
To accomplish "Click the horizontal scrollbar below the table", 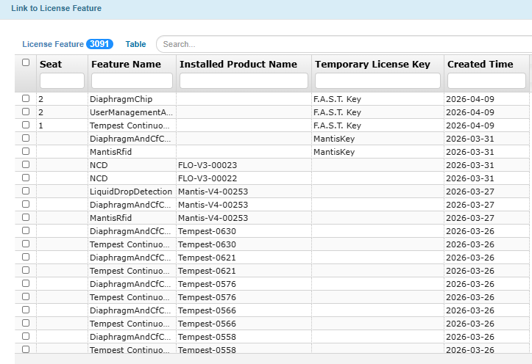I will coord(272,358).
